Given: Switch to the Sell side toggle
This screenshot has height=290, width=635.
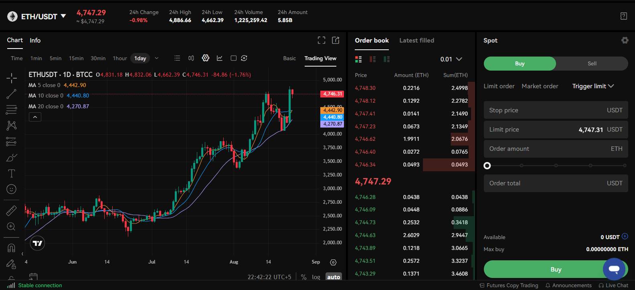Looking at the screenshot, I should (x=592, y=63).
